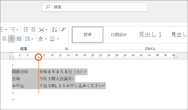Click the text 下記URLよりお申し込みください
Screen dimensions: 188x110
pyautogui.click(x=71, y=86)
